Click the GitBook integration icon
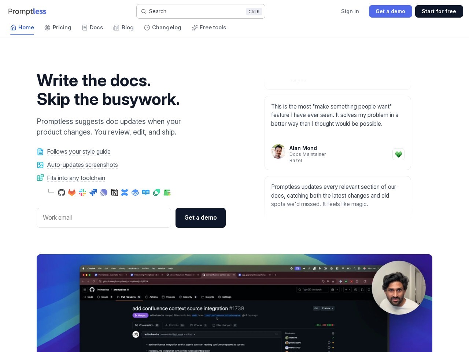The width and height of the screenshot is (469, 352). pyautogui.click(x=135, y=192)
